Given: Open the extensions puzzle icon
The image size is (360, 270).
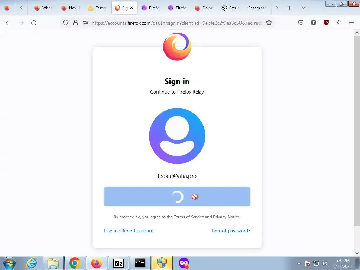Looking at the screenshot, I should [x=339, y=23].
